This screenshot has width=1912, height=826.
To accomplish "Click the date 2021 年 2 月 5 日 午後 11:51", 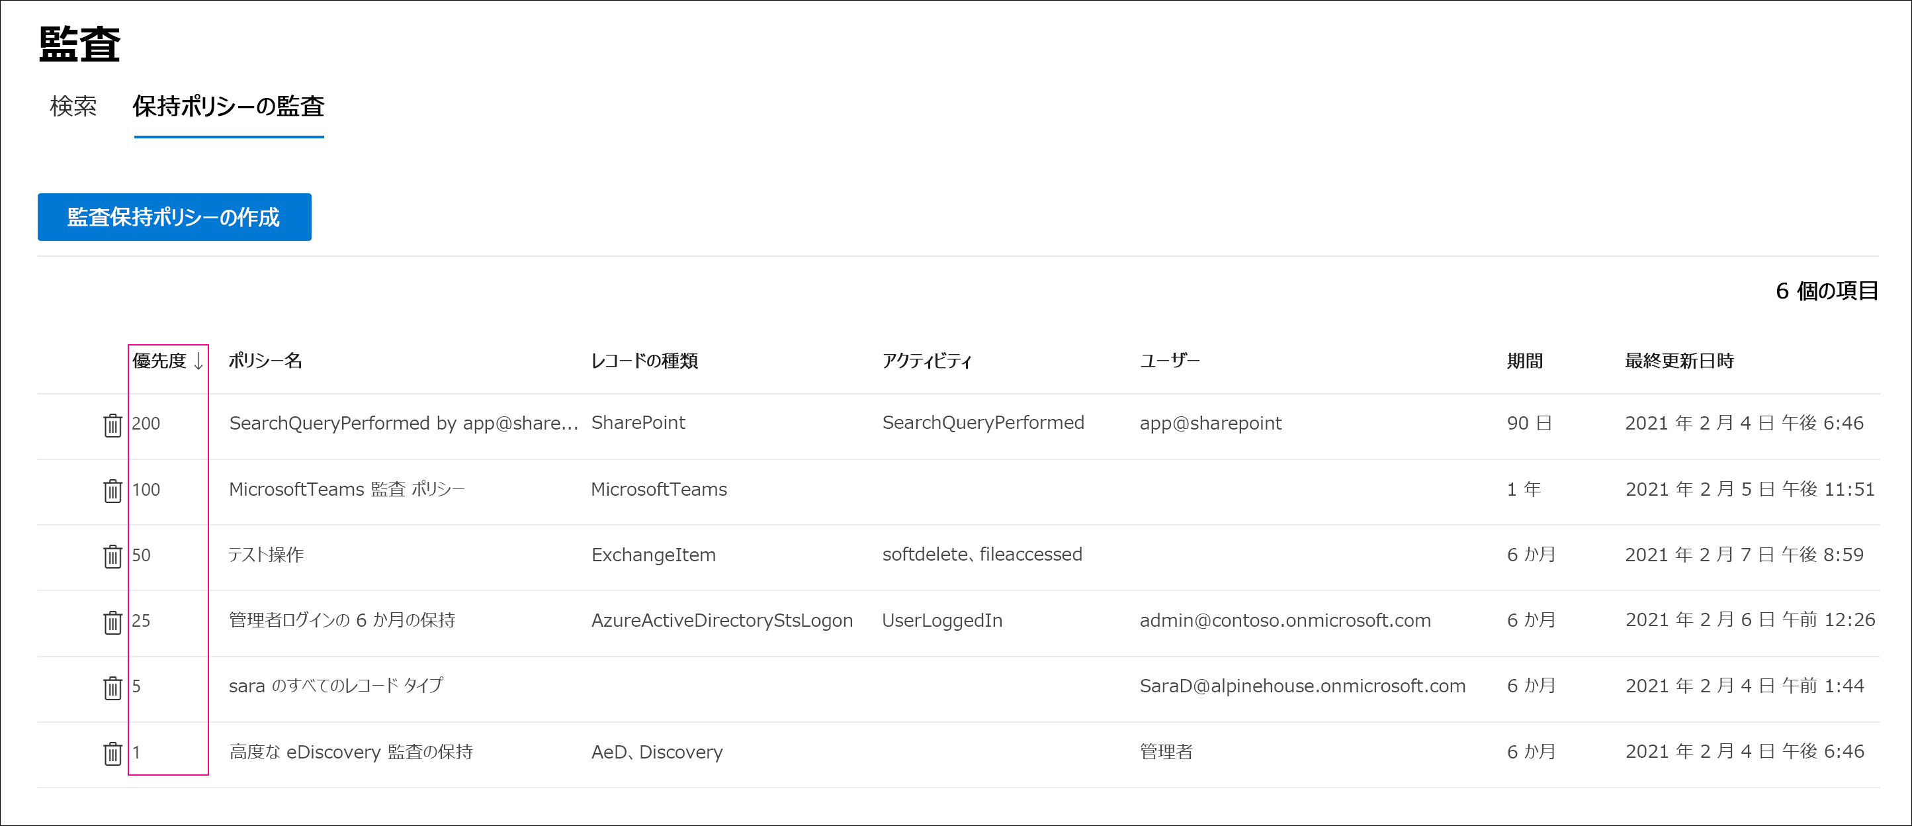I will pyautogui.click(x=1750, y=488).
